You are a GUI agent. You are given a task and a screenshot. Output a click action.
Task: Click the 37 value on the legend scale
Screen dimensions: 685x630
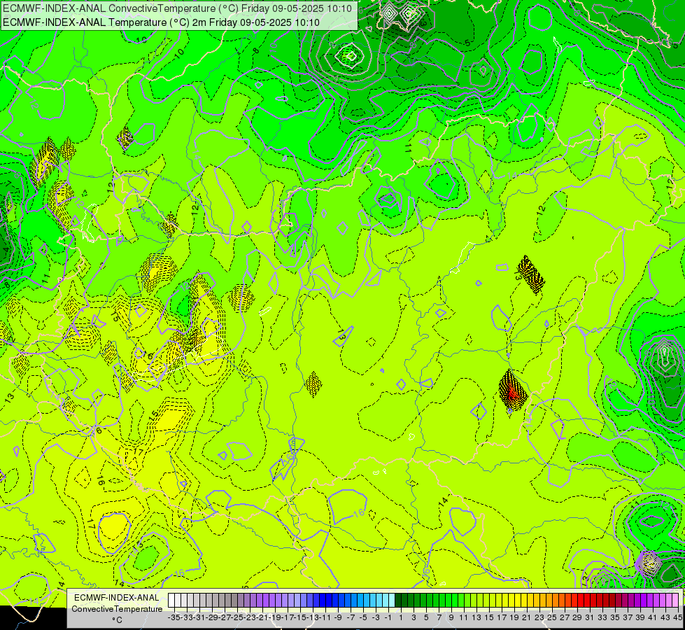pos(628,617)
